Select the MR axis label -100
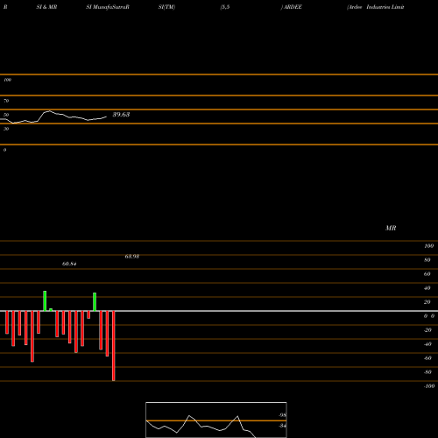Screen dimensions: 438x438 [429, 386]
